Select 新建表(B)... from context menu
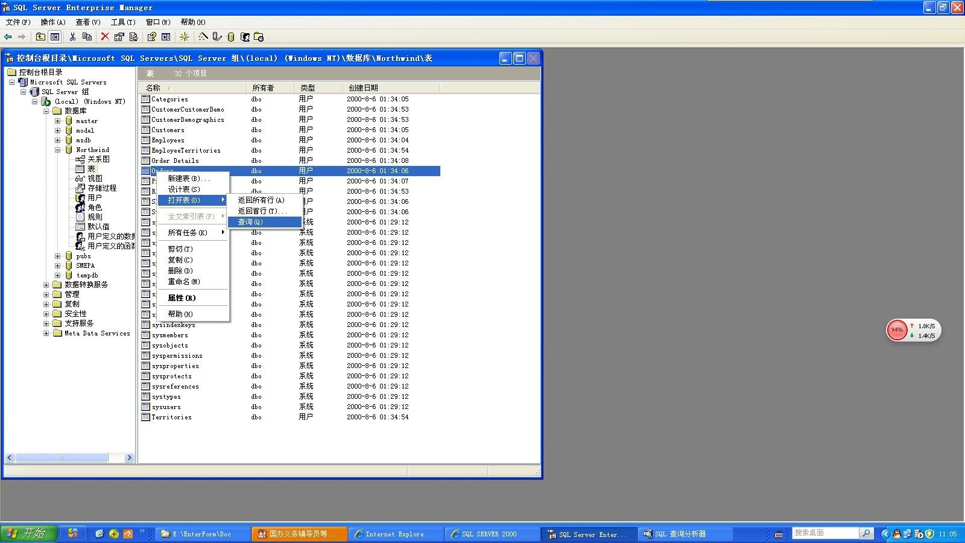 pyautogui.click(x=193, y=179)
